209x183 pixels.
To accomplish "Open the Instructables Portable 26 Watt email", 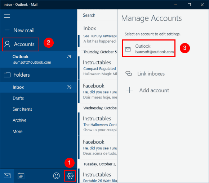I will click(x=98, y=176).
